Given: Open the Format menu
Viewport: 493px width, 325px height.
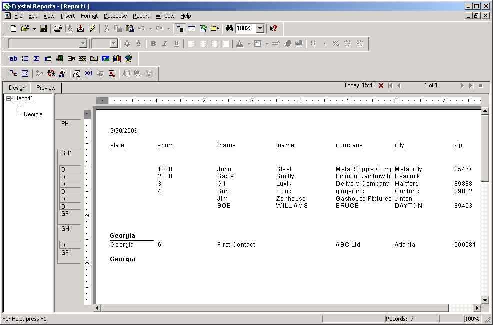Looking at the screenshot, I should point(89,16).
